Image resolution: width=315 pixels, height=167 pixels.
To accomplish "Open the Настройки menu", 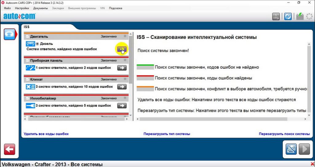I will 22,8.
